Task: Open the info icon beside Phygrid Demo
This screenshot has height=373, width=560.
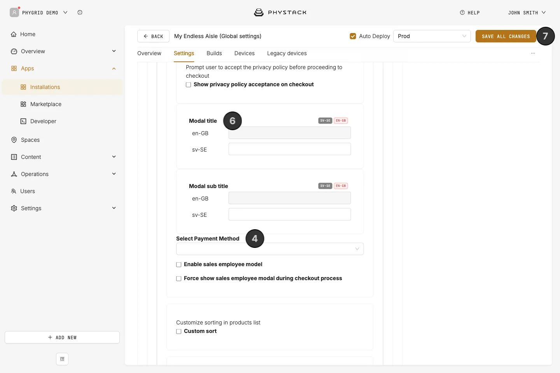Action: click(x=80, y=12)
